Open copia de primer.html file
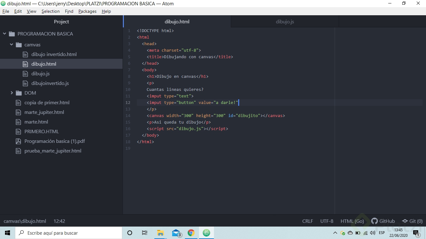 (47, 102)
